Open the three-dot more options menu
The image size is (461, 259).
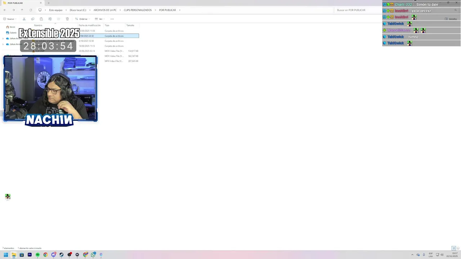[x=112, y=19]
